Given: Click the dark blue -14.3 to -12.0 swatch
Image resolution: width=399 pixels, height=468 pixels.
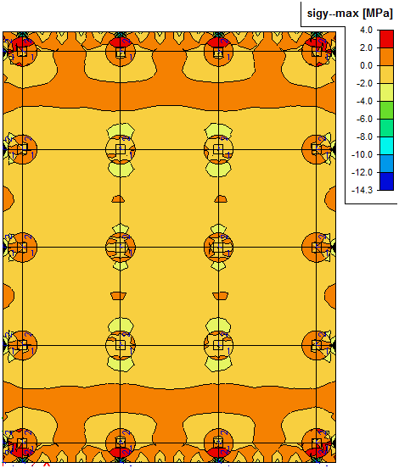Looking at the screenshot, I should coord(386,181).
